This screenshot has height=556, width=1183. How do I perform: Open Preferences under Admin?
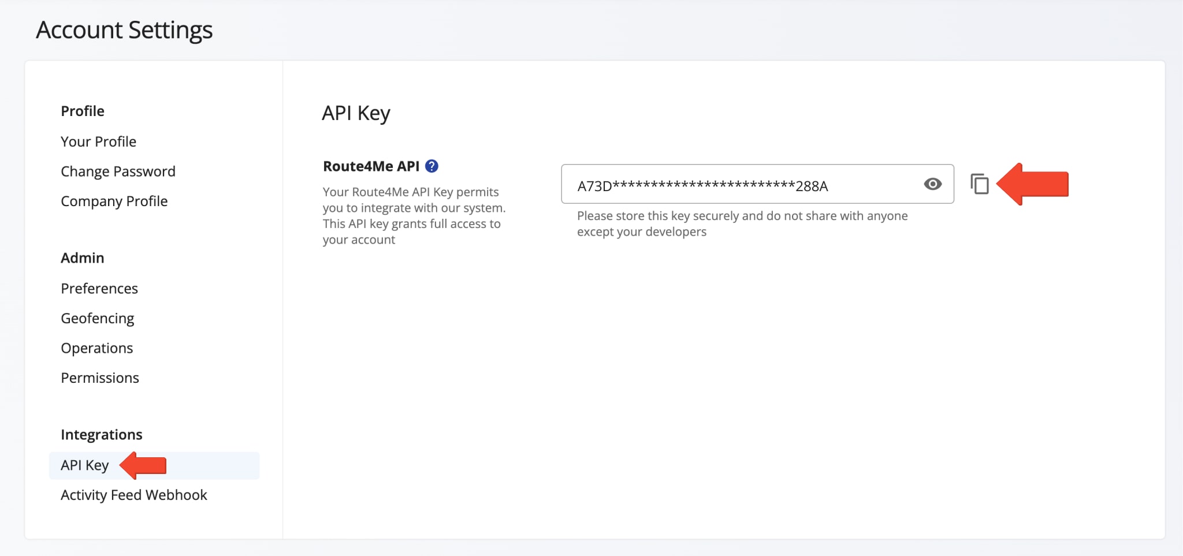(99, 288)
